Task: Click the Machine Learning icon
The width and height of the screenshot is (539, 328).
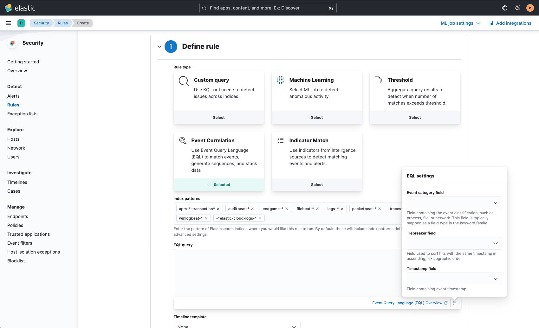Action: 281,80
